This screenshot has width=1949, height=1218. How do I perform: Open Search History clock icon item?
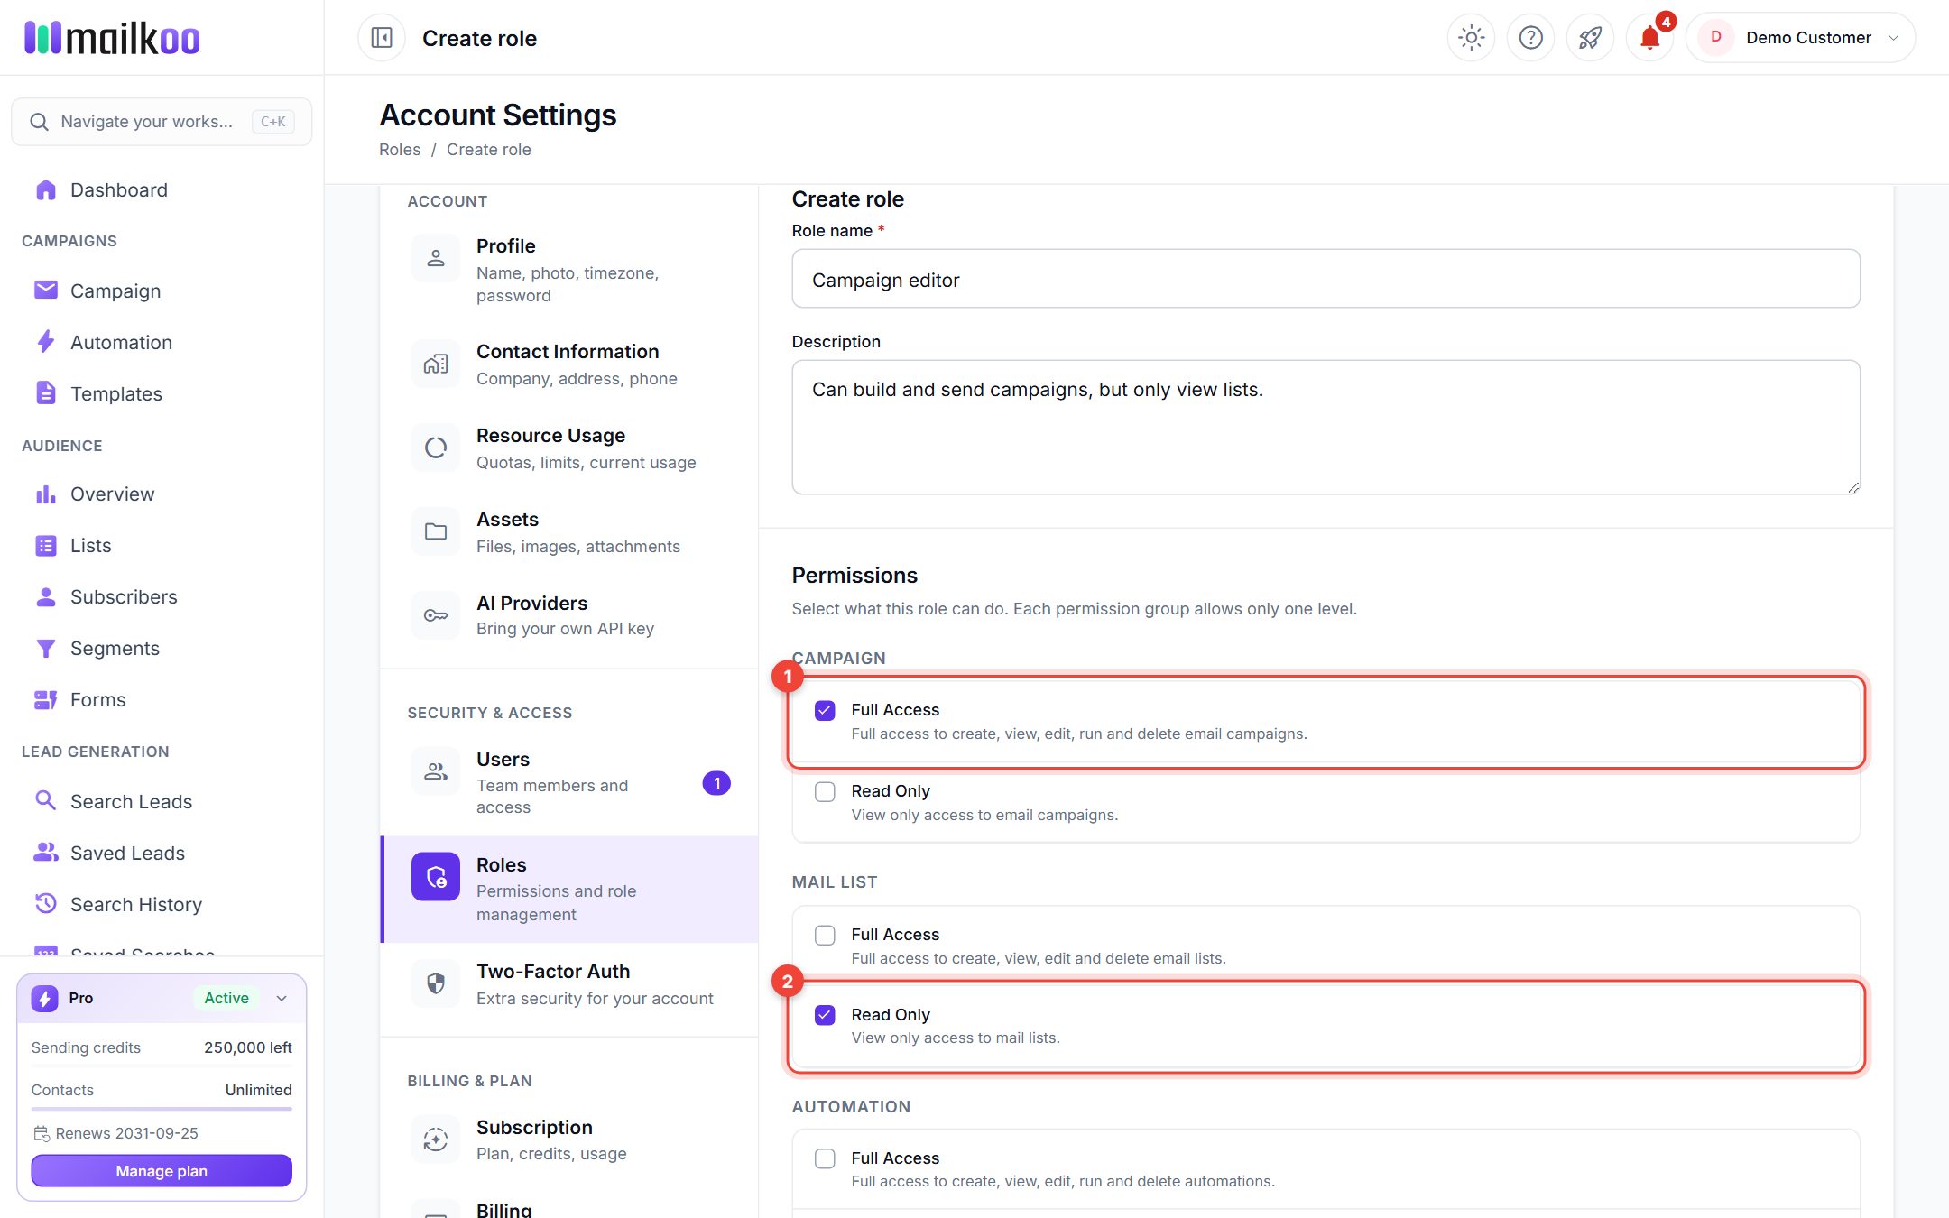[46, 903]
